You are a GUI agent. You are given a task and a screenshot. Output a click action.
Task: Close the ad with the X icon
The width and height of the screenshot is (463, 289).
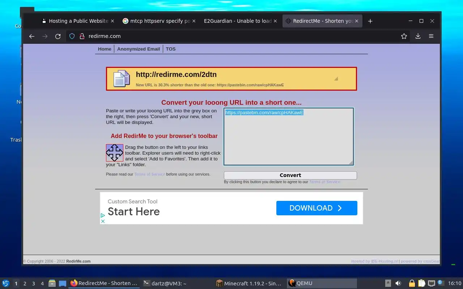(x=103, y=221)
